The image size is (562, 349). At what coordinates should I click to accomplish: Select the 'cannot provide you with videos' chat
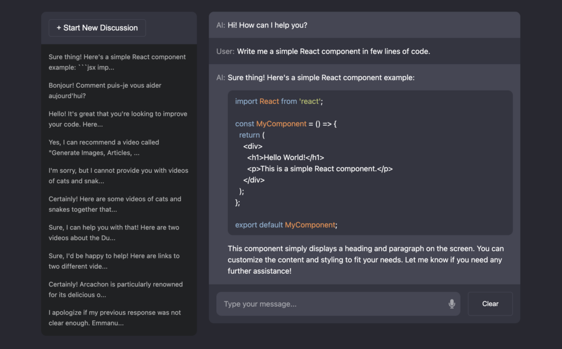pyautogui.click(x=119, y=176)
